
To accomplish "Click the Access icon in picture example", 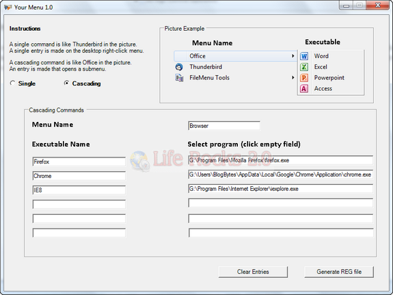I will click(304, 88).
